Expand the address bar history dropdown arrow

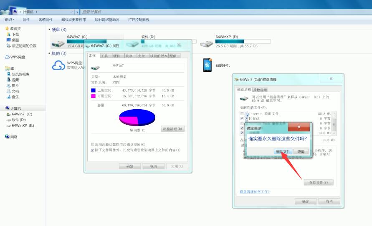pos(73,12)
